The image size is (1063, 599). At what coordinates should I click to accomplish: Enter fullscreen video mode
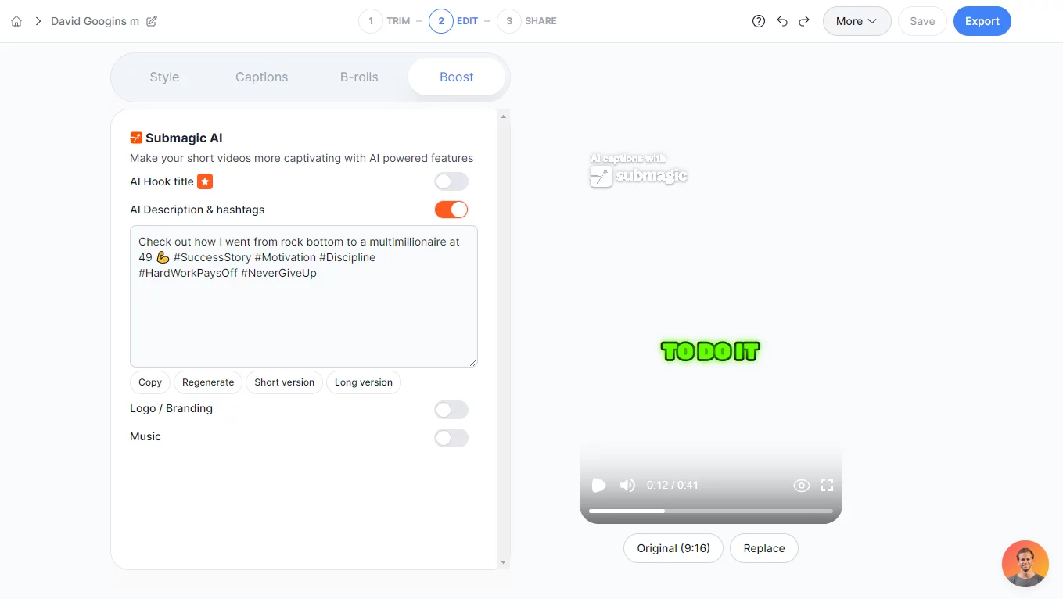(x=827, y=485)
